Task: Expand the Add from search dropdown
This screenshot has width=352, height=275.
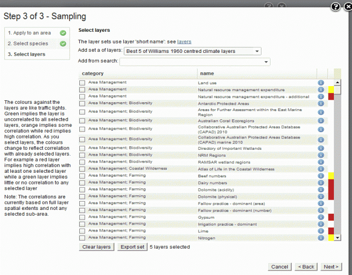Action: (x=266, y=62)
